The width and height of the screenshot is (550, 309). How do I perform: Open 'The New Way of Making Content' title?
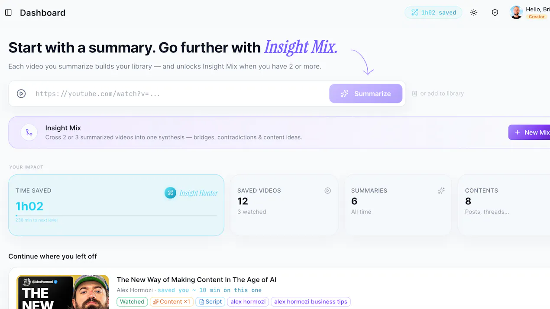click(x=197, y=280)
